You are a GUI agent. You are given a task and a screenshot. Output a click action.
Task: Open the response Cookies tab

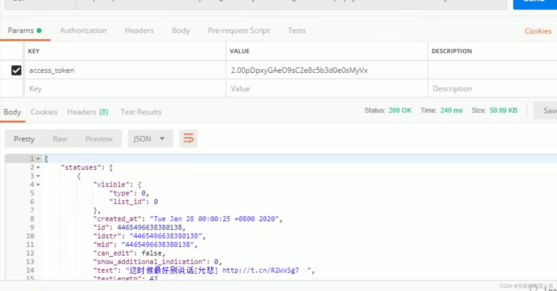coord(44,112)
